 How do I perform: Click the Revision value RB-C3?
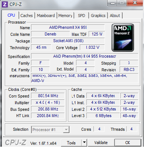click(129, 69)
